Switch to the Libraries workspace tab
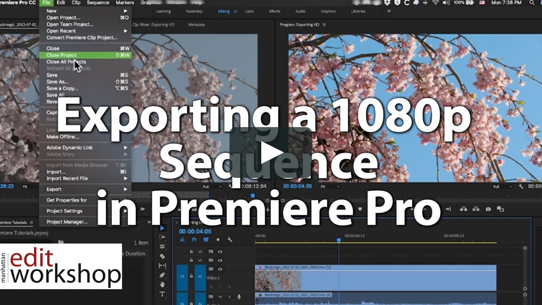Image resolution: width=542 pixels, height=305 pixels. [358, 11]
